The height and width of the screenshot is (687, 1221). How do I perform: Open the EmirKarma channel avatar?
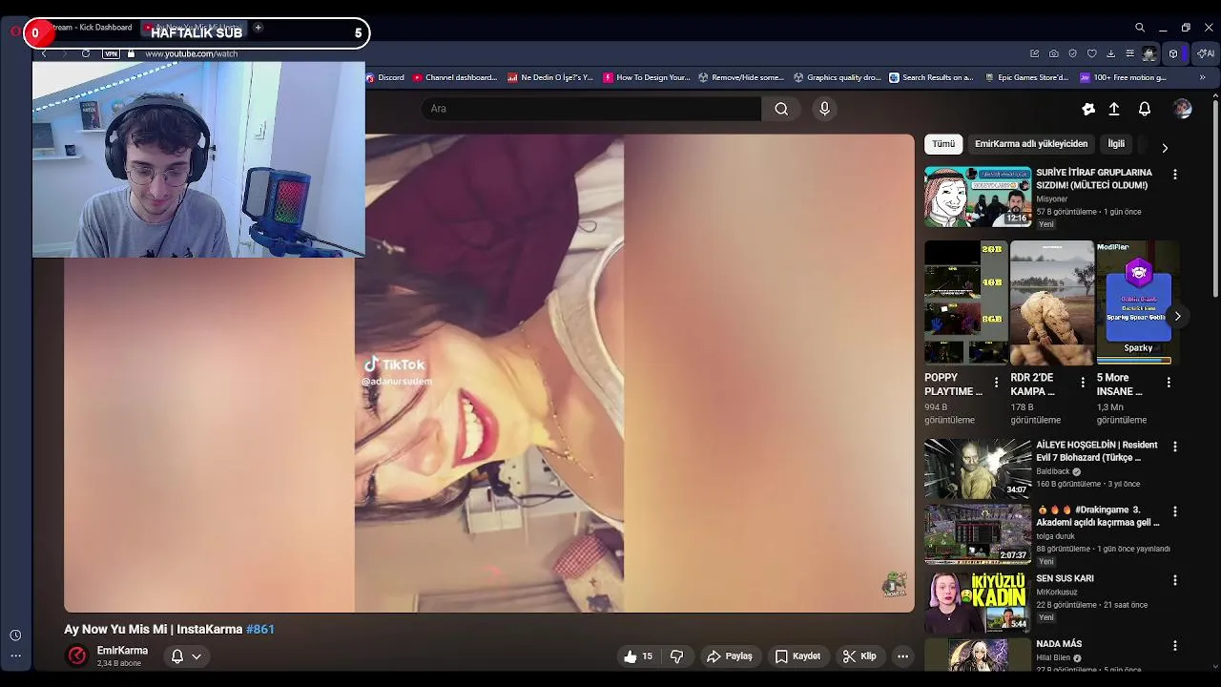click(x=77, y=656)
